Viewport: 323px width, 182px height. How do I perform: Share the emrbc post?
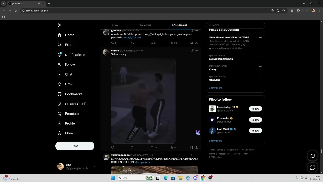coord(197,147)
